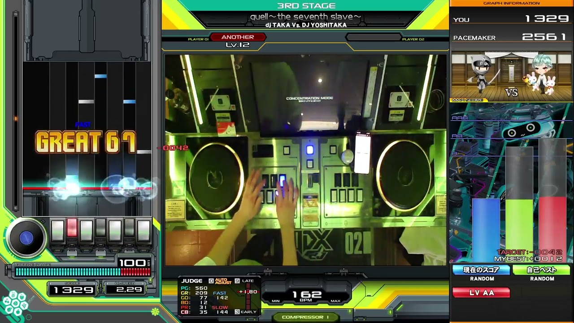This screenshot has height=323, width=574.
Task: Click the white note nearest the judgment line
Action: (x=144, y=152)
